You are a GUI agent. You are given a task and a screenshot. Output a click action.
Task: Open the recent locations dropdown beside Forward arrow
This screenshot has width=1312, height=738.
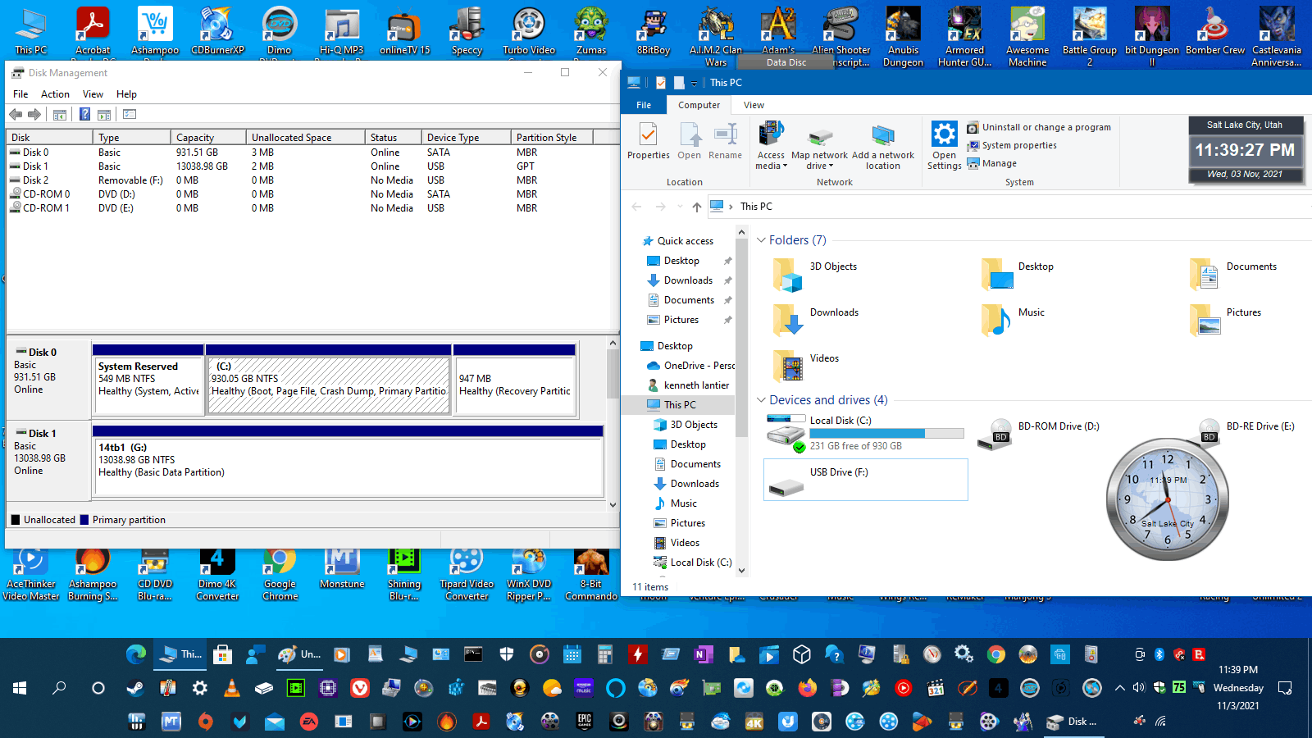[x=678, y=207]
